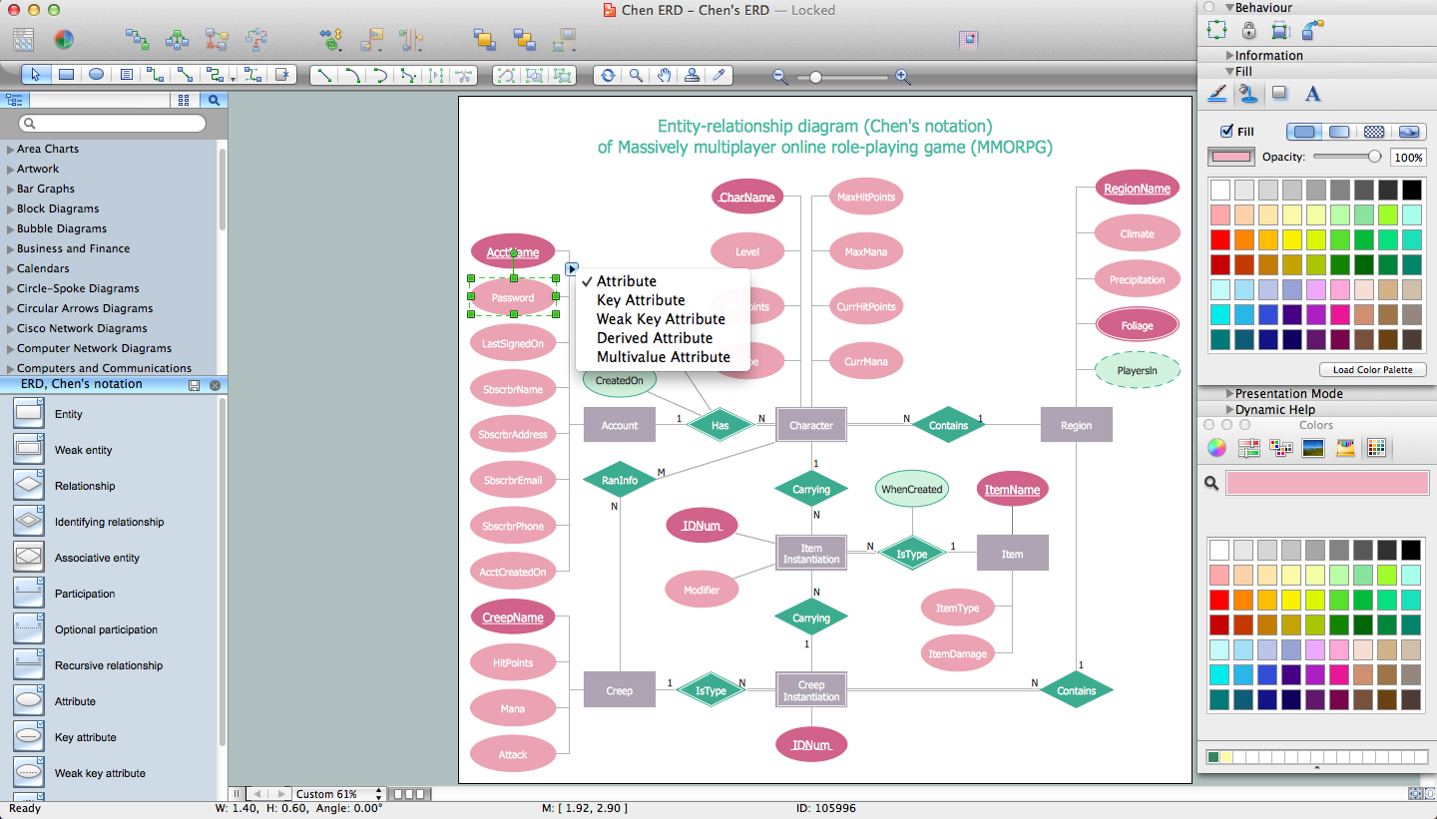Click the padlock icon in Behaviour panel
The image size is (1437, 819).
pos(1247,30)
